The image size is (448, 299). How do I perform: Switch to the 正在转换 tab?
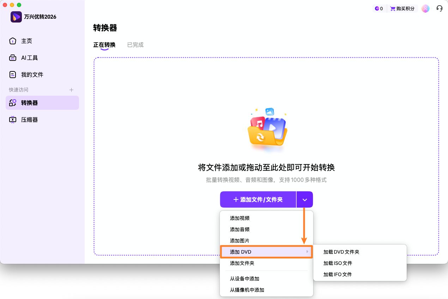click(x=104, y=45)
